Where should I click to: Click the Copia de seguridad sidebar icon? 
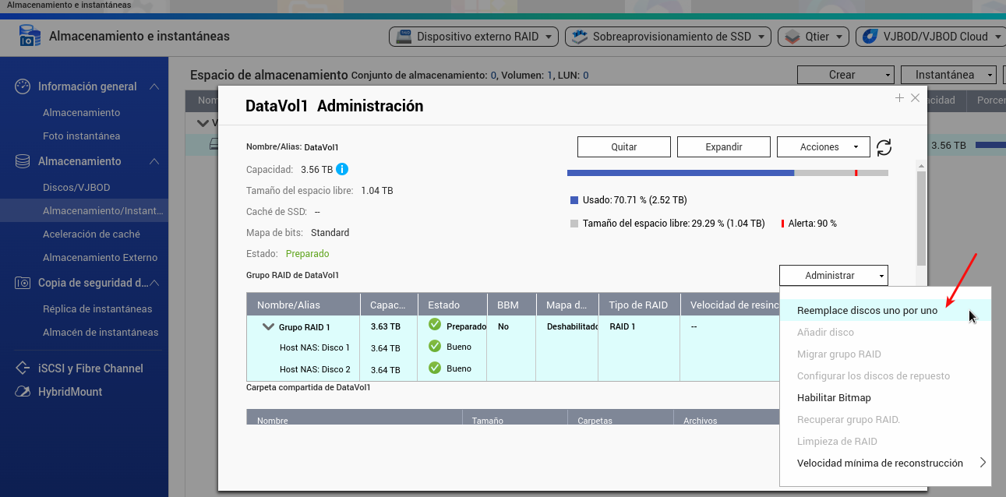pos(23,283)
